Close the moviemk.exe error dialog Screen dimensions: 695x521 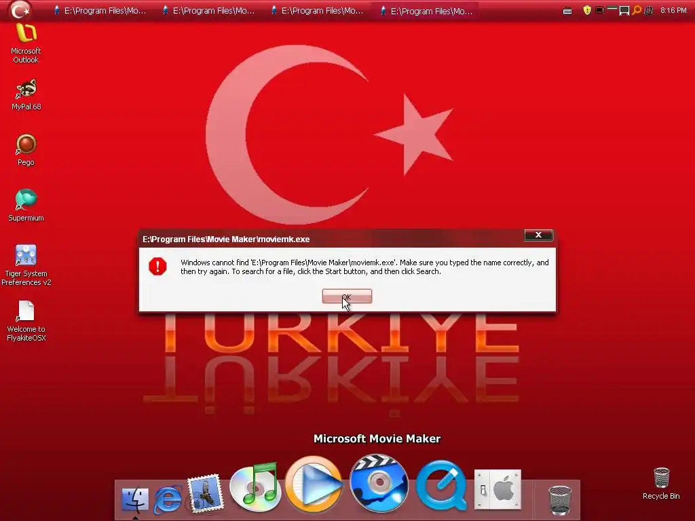538,235
